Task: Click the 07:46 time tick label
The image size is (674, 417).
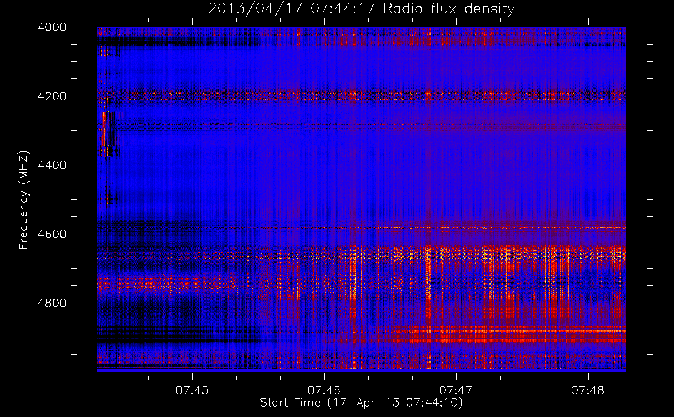Action: pos(324,391)
